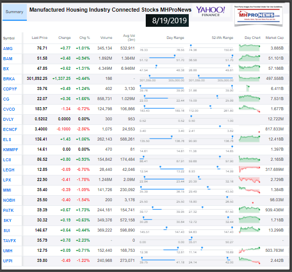This screenshot has height=272, width=292.
Task: Open the LPX ticker symbol link
Action: 7,180
